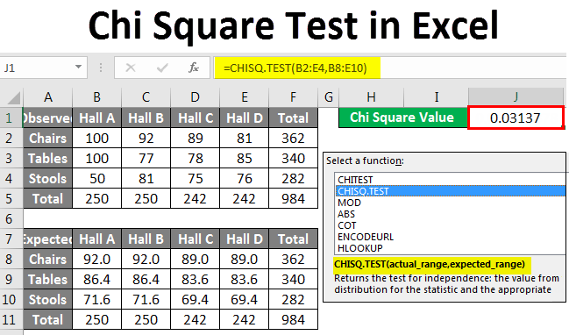Viewport: 569px width, 335px height.
Task: Click cell J1 with value 0.03137
Action: click(516, 118)
